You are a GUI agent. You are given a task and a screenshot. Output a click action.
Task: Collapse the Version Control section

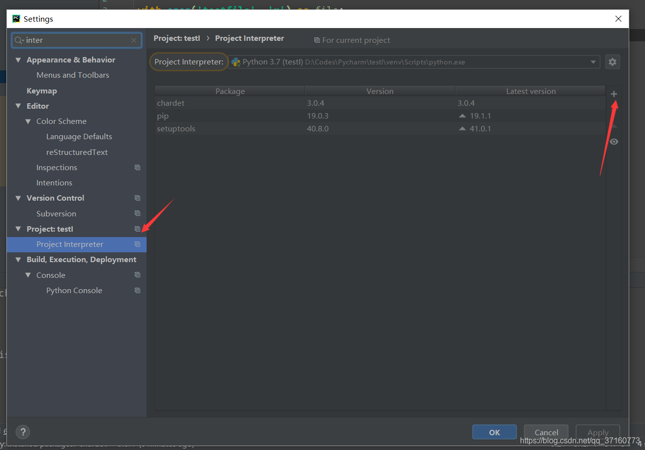[x=18, y=198]
